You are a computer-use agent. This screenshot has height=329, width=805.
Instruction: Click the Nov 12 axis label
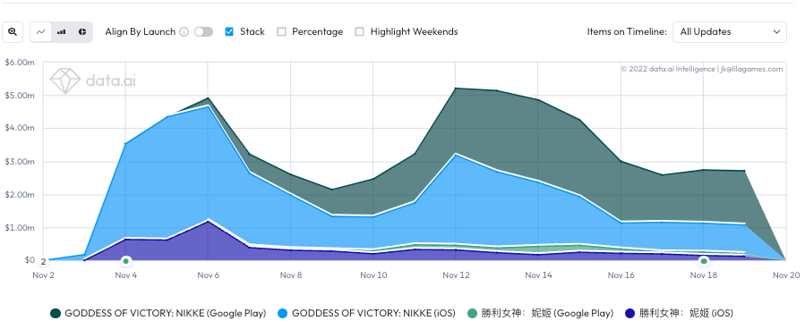(456, 275)
